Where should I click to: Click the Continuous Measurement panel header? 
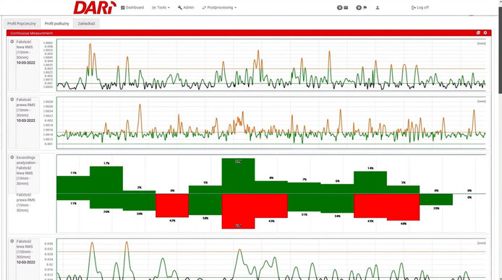[x=249, y=33]
